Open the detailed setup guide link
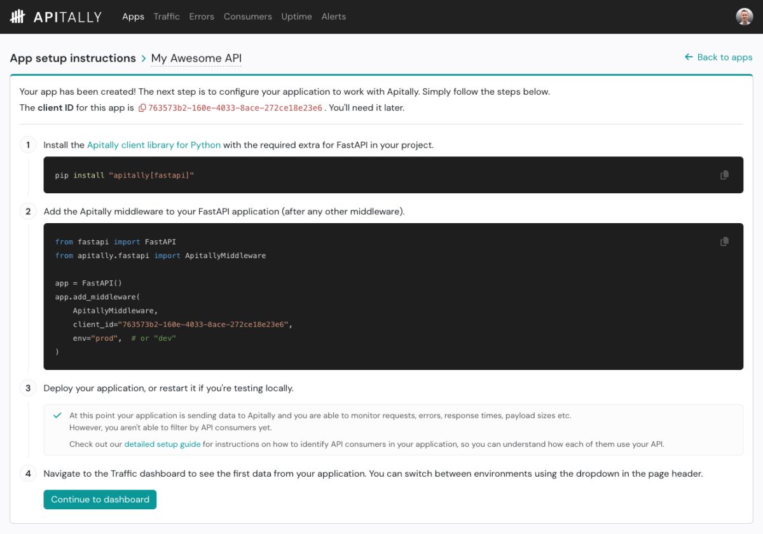Image resolution: width=763 pixels, height=534 pixels. (162, 444)
